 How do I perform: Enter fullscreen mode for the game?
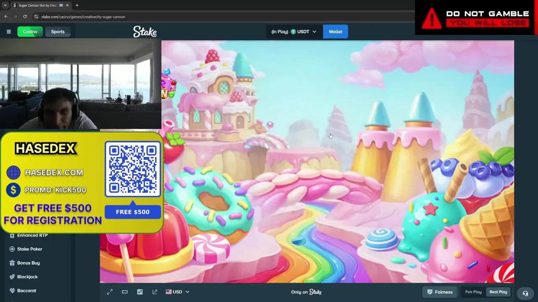(x=110, y=292)
